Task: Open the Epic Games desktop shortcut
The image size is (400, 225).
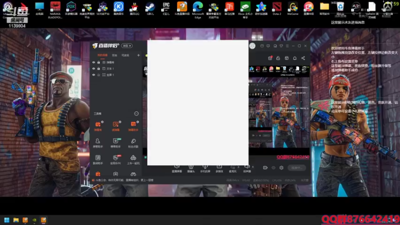Action: [x=166, y=8]
